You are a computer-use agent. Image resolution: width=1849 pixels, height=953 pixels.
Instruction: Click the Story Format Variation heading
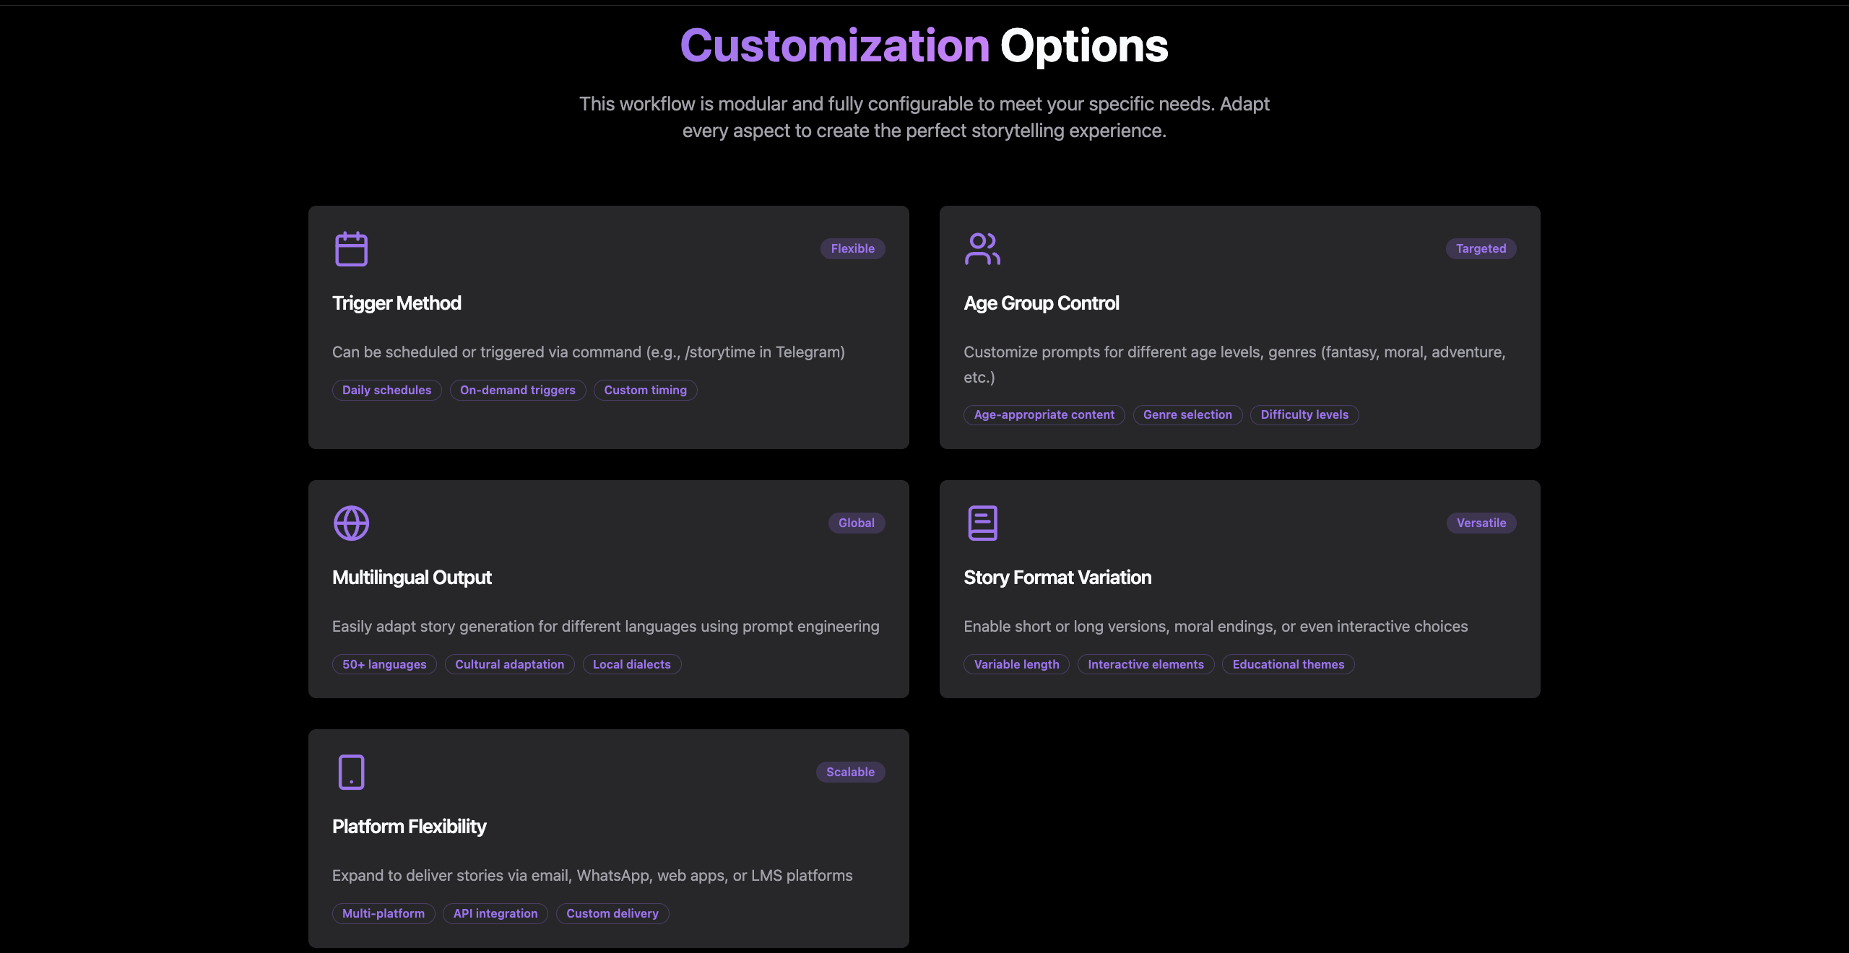(1057, 578)
